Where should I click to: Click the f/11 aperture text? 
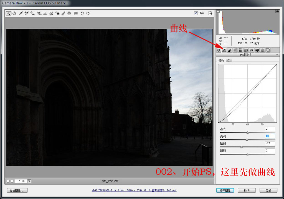pos(245,39)
